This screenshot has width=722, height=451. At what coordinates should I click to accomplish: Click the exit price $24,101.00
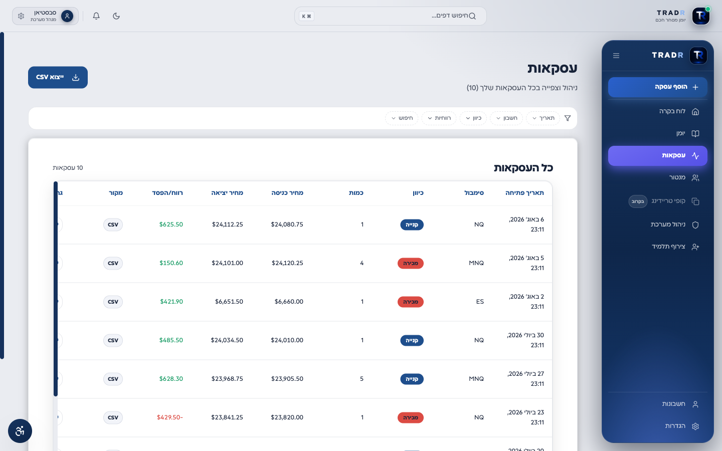pyautogui.click(x=227, y=263)
